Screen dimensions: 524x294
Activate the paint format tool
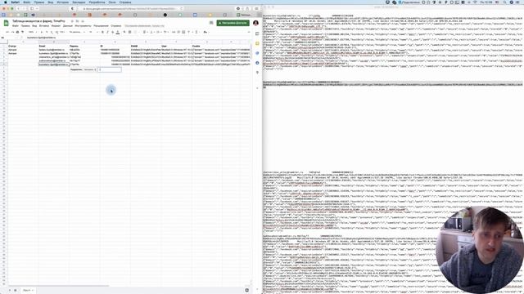pos(22,32)
